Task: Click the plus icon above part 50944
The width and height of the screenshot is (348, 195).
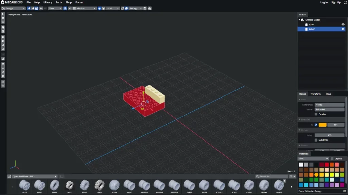Action: click(284, 181)
